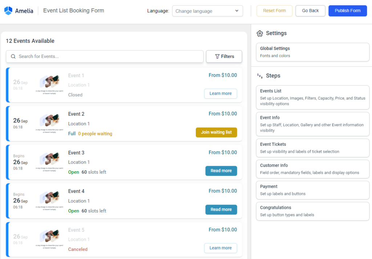Image resolution: width=372 pixels, height=259 pixels.
Task: Click Reset Form
Action: [274, 11]
